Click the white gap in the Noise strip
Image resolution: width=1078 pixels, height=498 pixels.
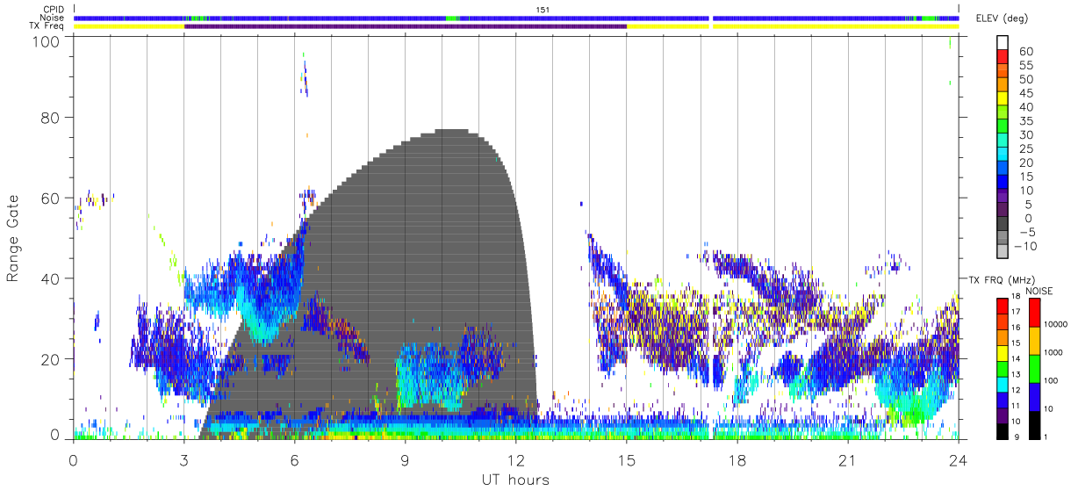point(710,18)
